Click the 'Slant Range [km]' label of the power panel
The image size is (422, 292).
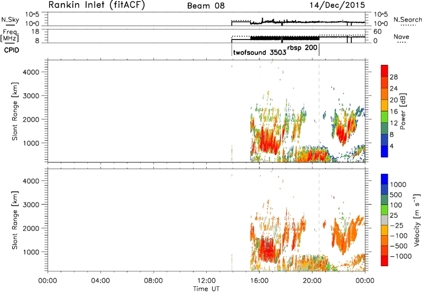point(15,111)
